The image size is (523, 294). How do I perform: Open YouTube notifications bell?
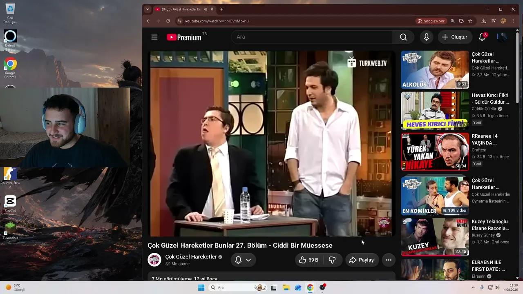482,37
